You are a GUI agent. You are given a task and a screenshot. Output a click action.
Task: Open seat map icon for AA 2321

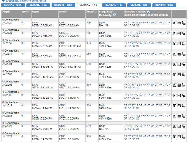(x=183, y=116)
